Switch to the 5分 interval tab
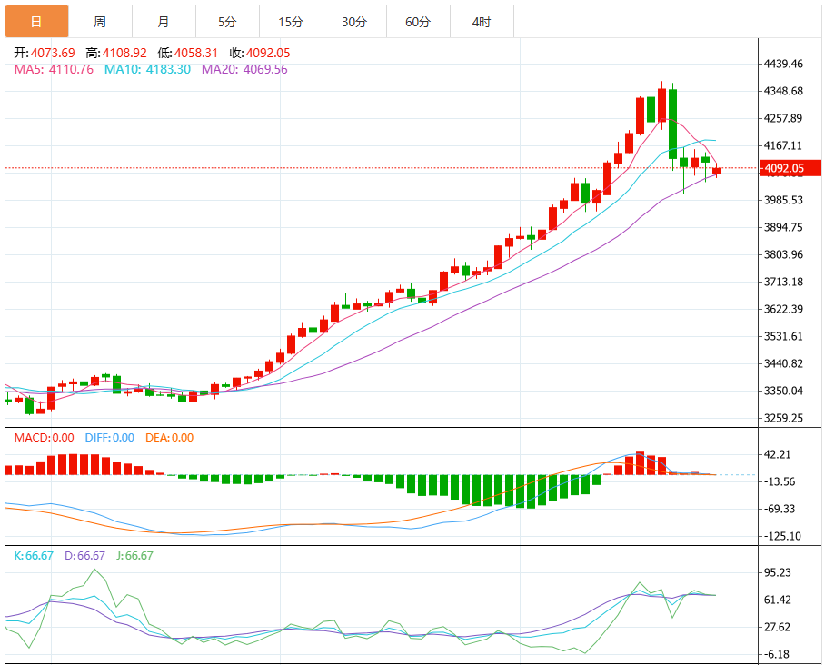The image size is (825, 665). click(227, 21)
